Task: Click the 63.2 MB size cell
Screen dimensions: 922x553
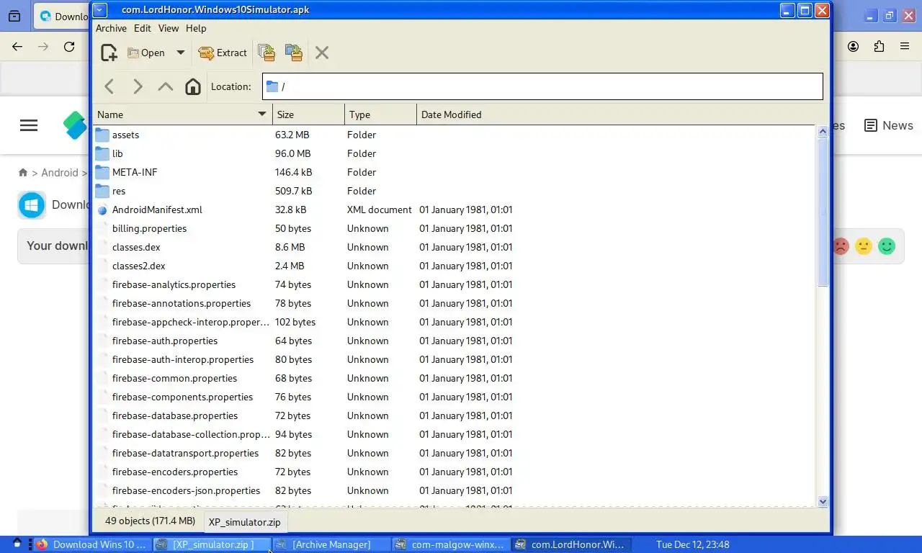Action: [292, 135]
